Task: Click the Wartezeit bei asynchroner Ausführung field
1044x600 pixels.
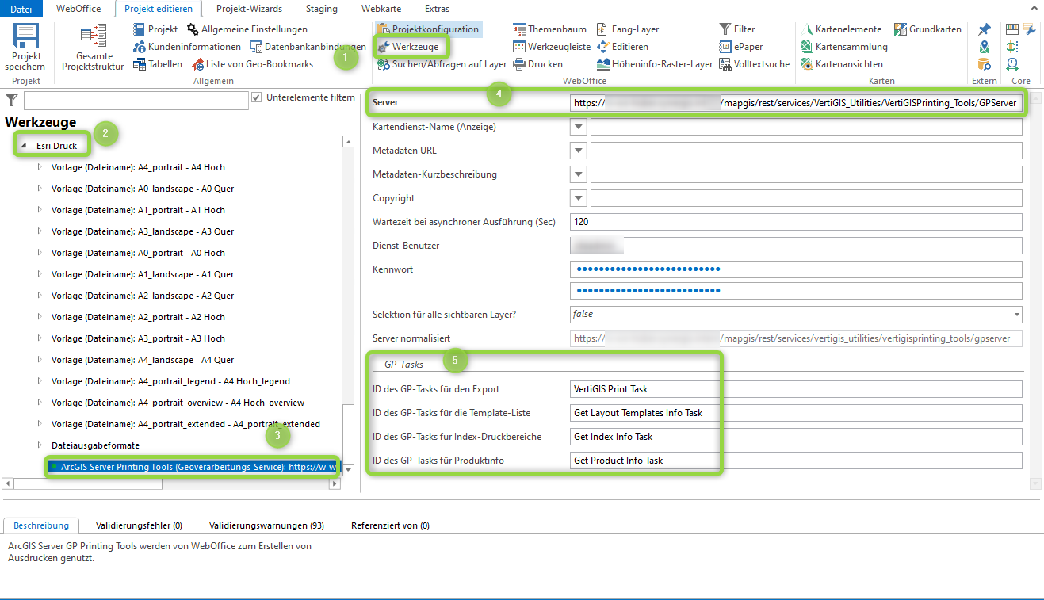Action: coord(795,222)
